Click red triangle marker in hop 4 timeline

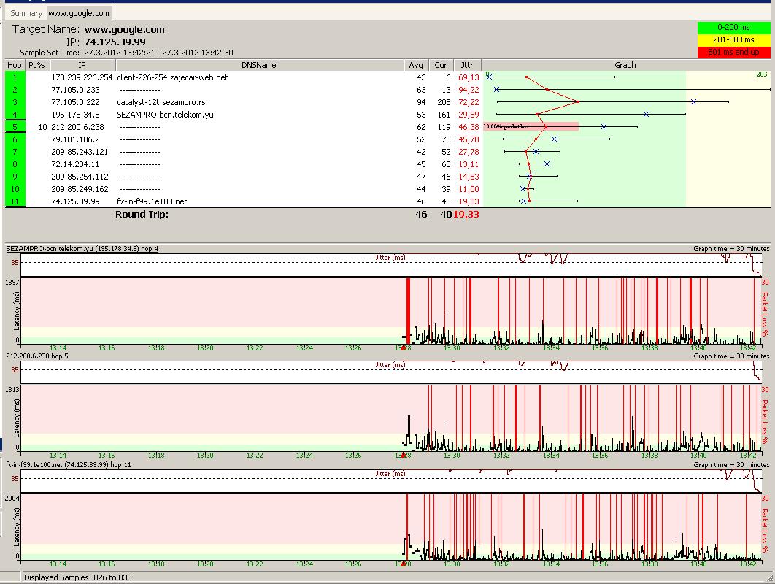[404, 347]
